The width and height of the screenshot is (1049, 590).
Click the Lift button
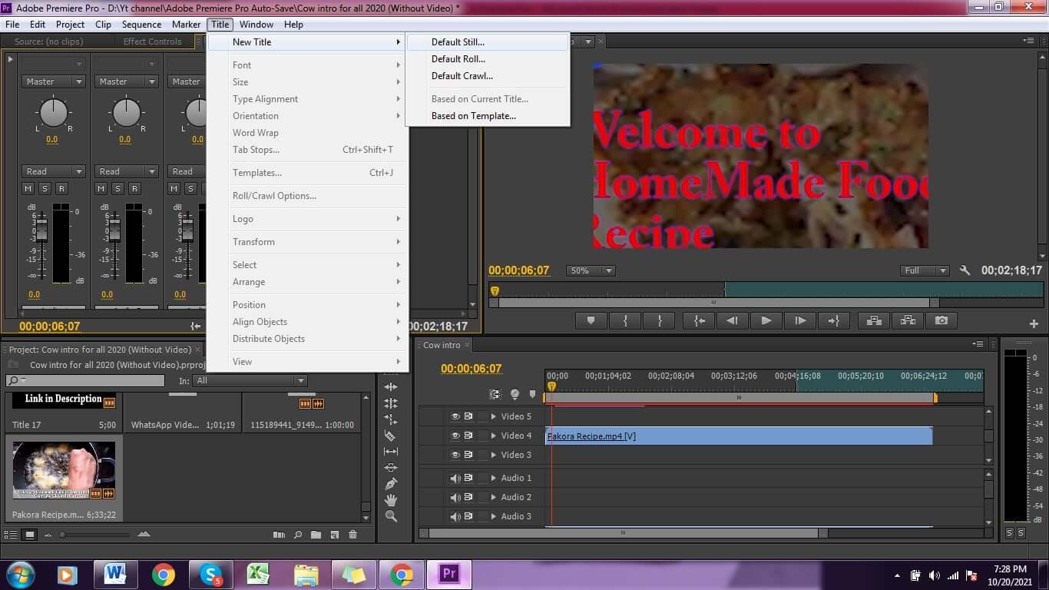pyautogui.click(x=873, y=321)
